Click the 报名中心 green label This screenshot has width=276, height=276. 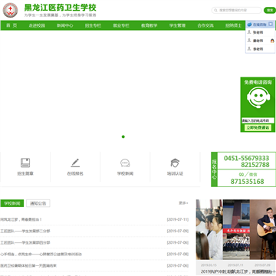[214, 169]
